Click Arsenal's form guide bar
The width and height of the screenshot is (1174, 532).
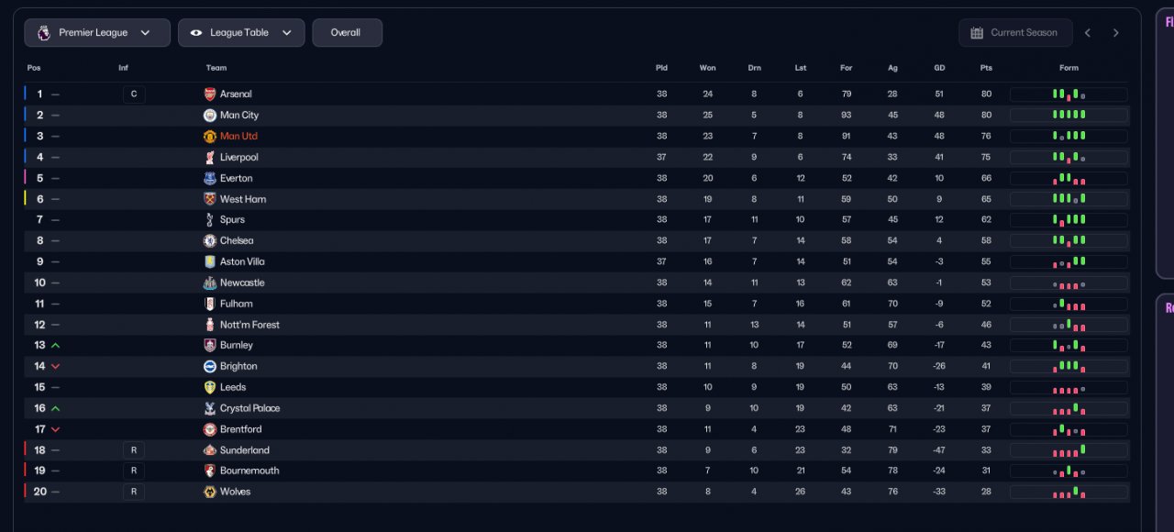[1069, 94]
